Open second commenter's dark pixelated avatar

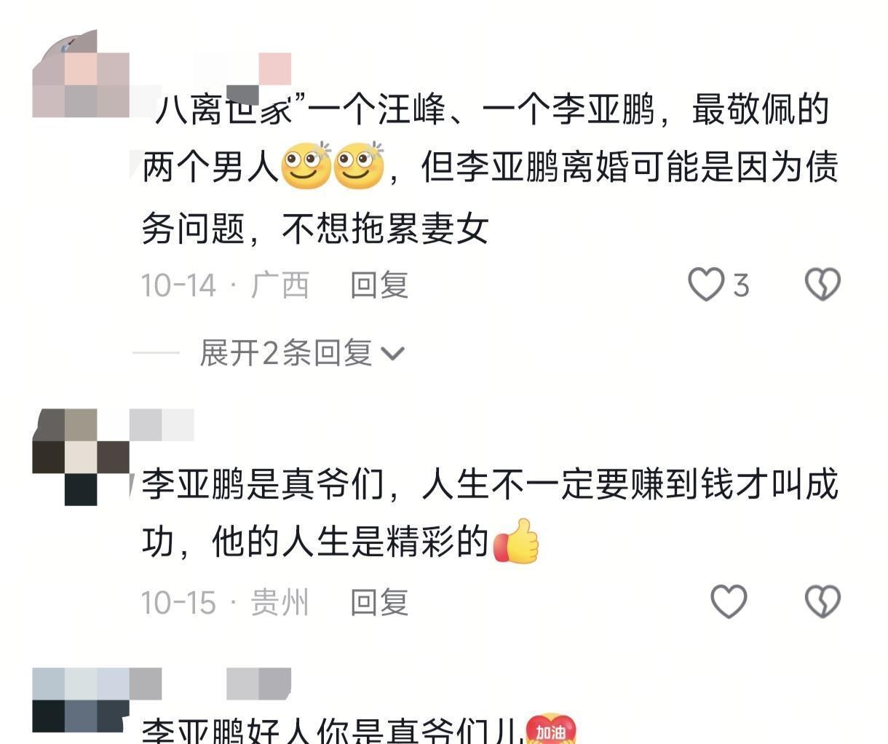coord(81,457)
